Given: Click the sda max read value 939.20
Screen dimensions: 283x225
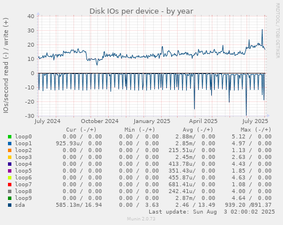Looking at the screenshot, I should (235, 205).
